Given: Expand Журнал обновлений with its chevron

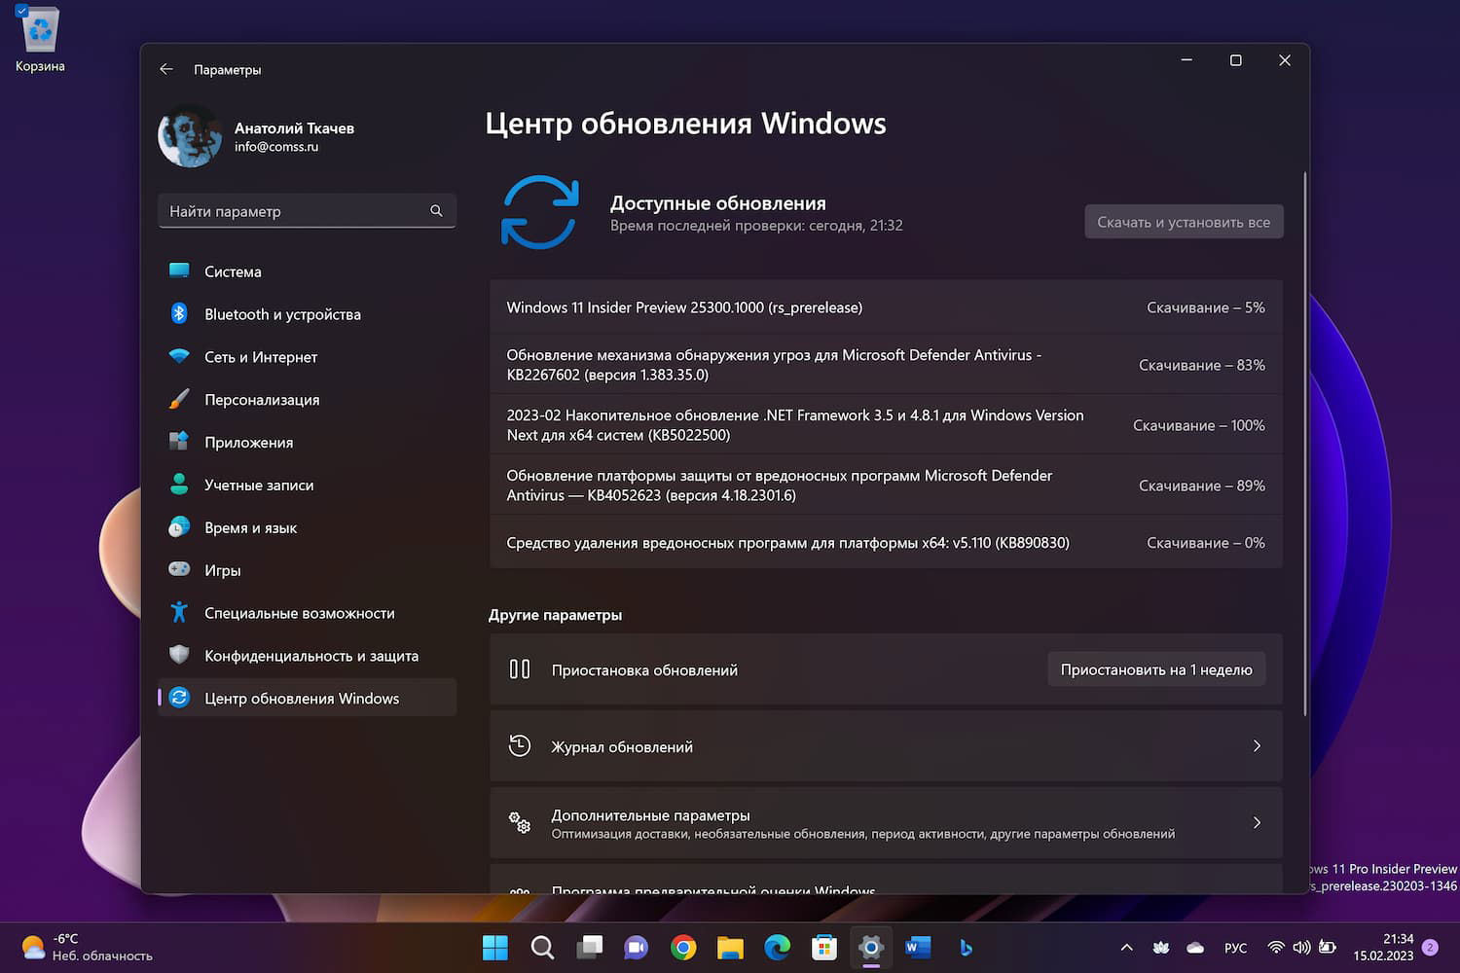Looking at the screenshot, I should [1257, 746].
